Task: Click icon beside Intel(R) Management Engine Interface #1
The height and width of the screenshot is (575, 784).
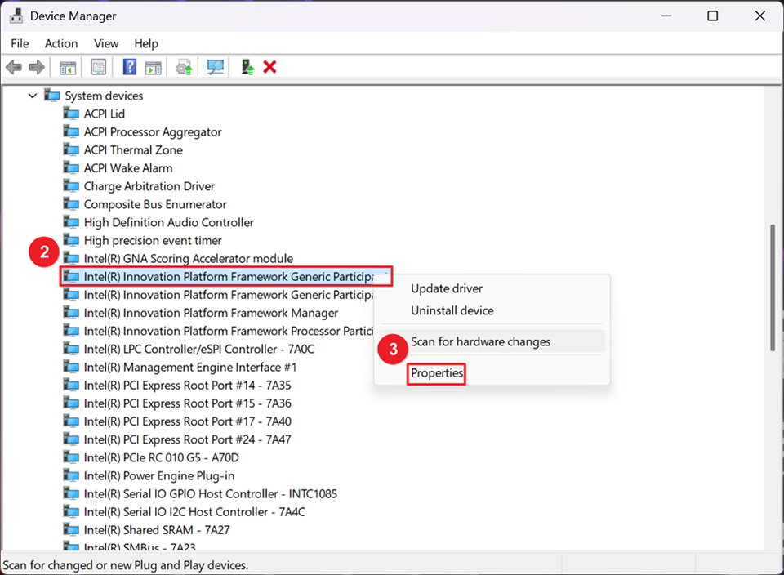Action: (71, 367)
